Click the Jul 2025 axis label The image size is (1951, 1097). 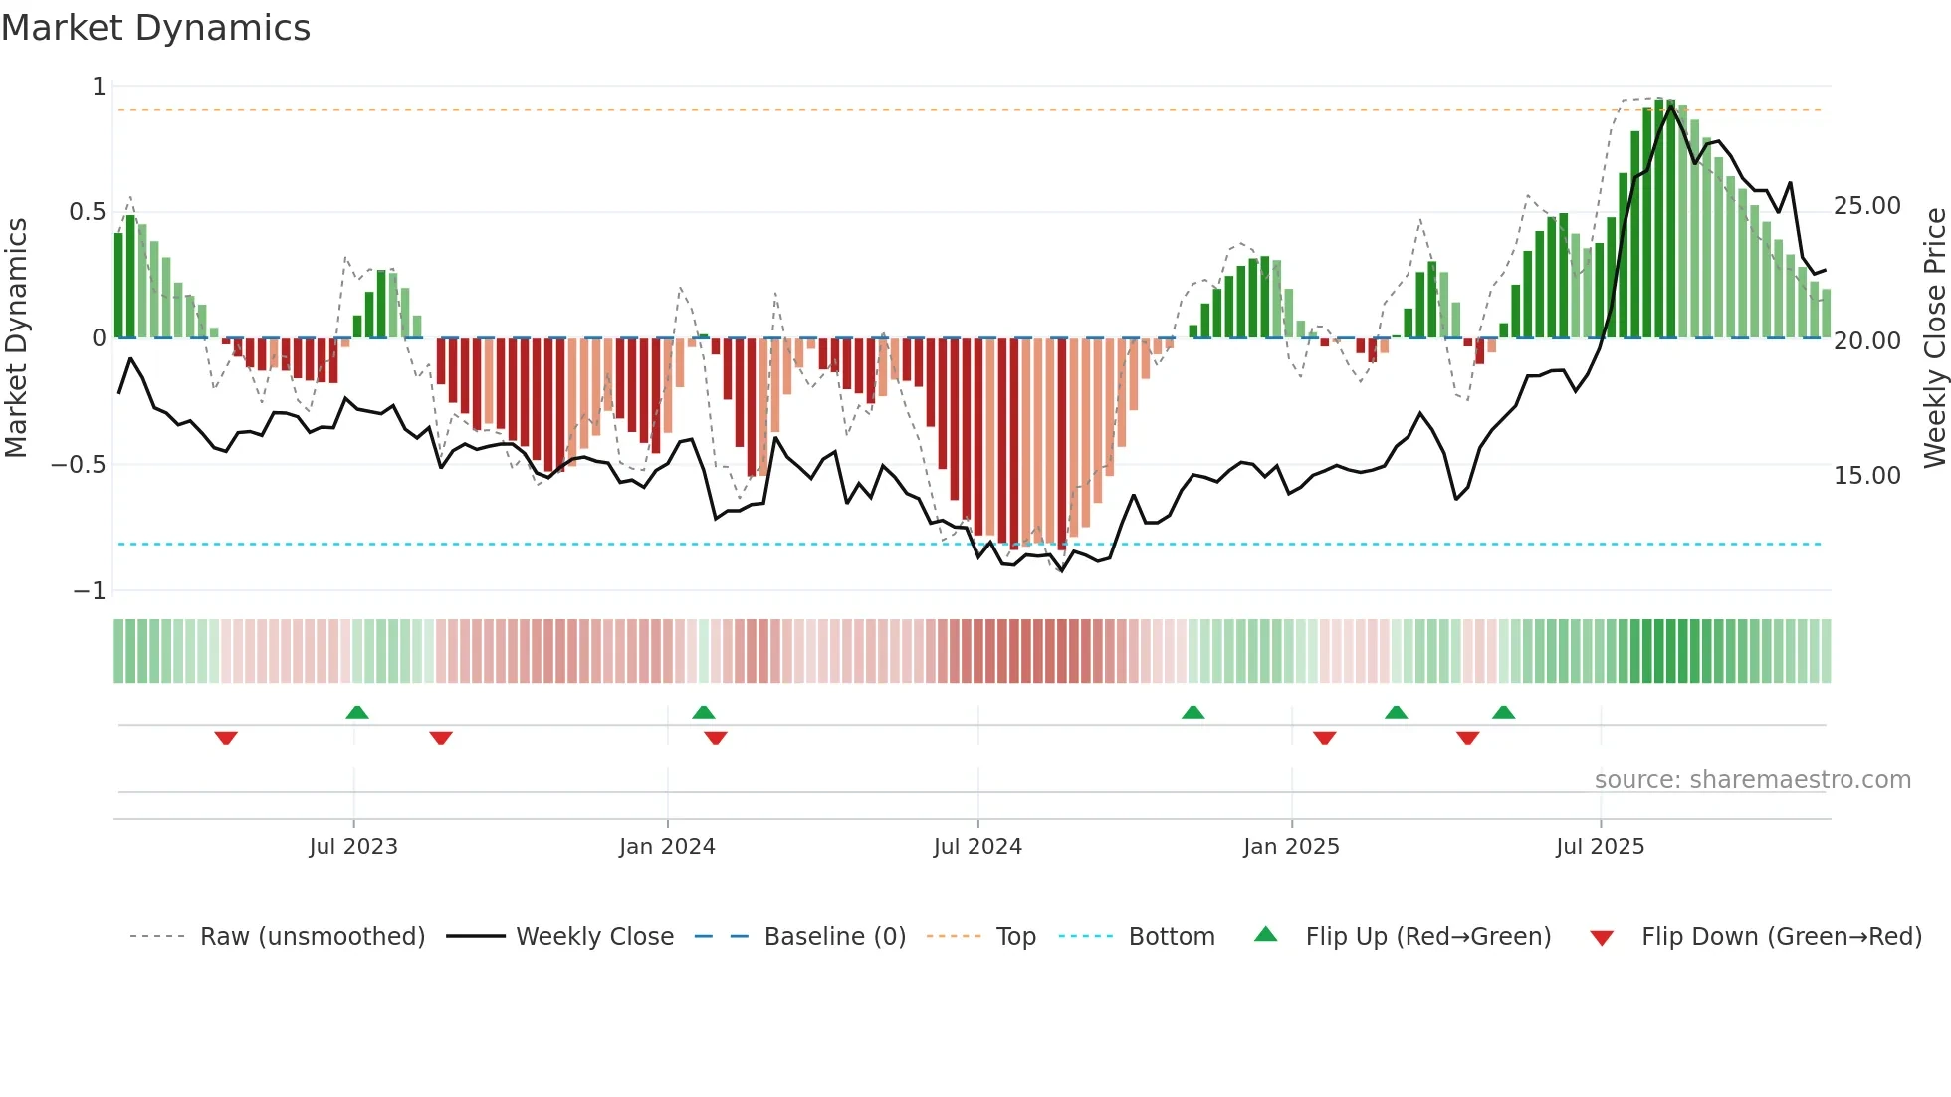1601,847
